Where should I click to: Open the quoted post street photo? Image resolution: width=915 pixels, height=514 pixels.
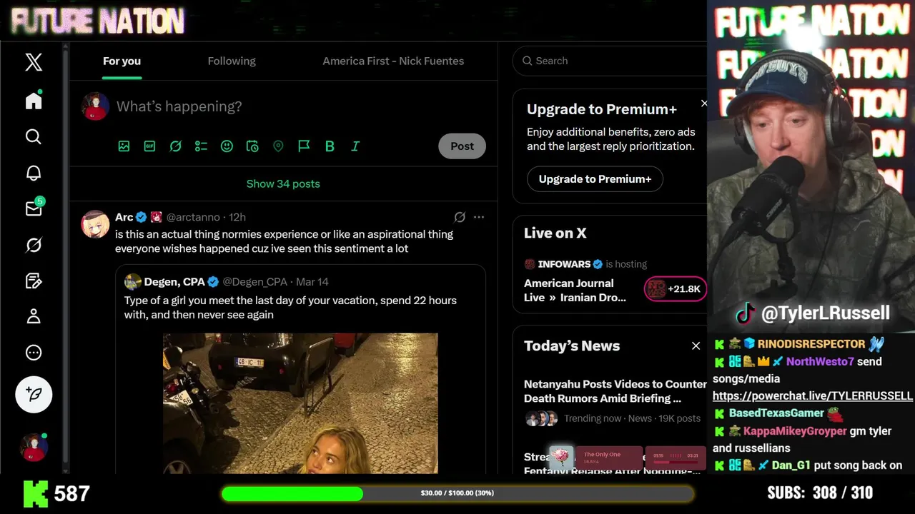[300, 403]
